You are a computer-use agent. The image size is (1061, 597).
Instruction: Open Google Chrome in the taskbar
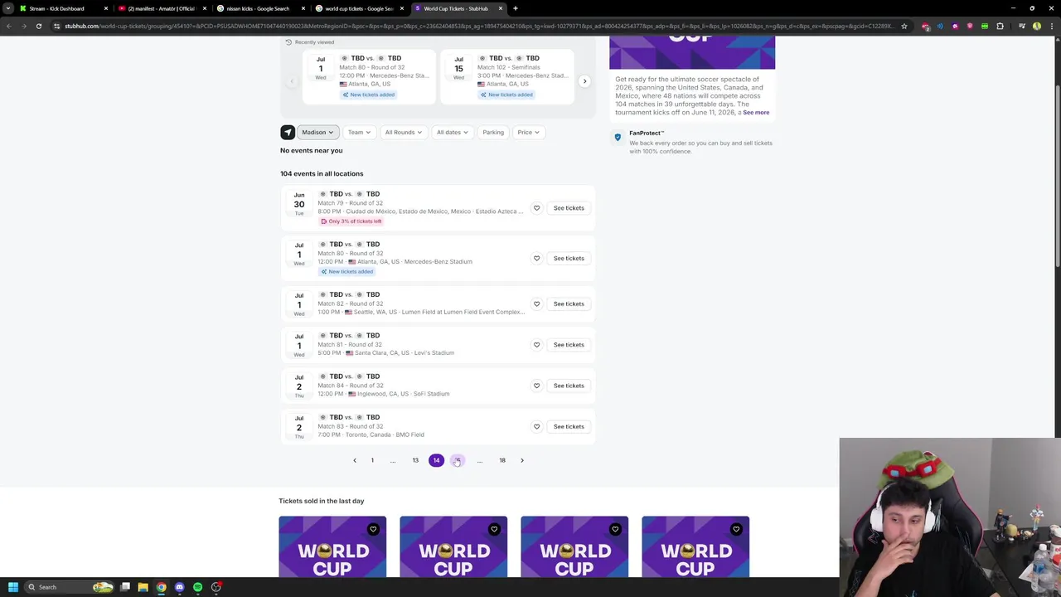tap(161, 587)
